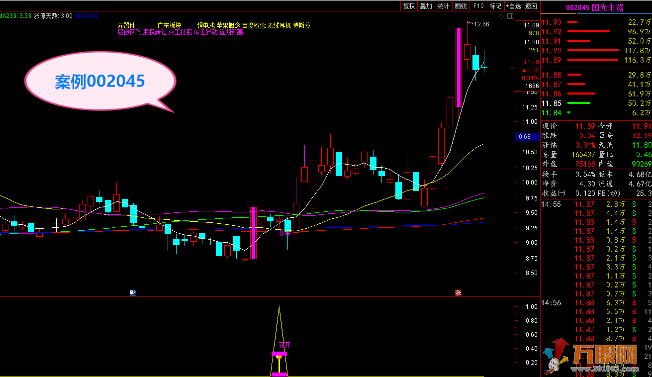652x377 pixels.
Task: Select the buy order price 11.85
Action: [552, 103]
